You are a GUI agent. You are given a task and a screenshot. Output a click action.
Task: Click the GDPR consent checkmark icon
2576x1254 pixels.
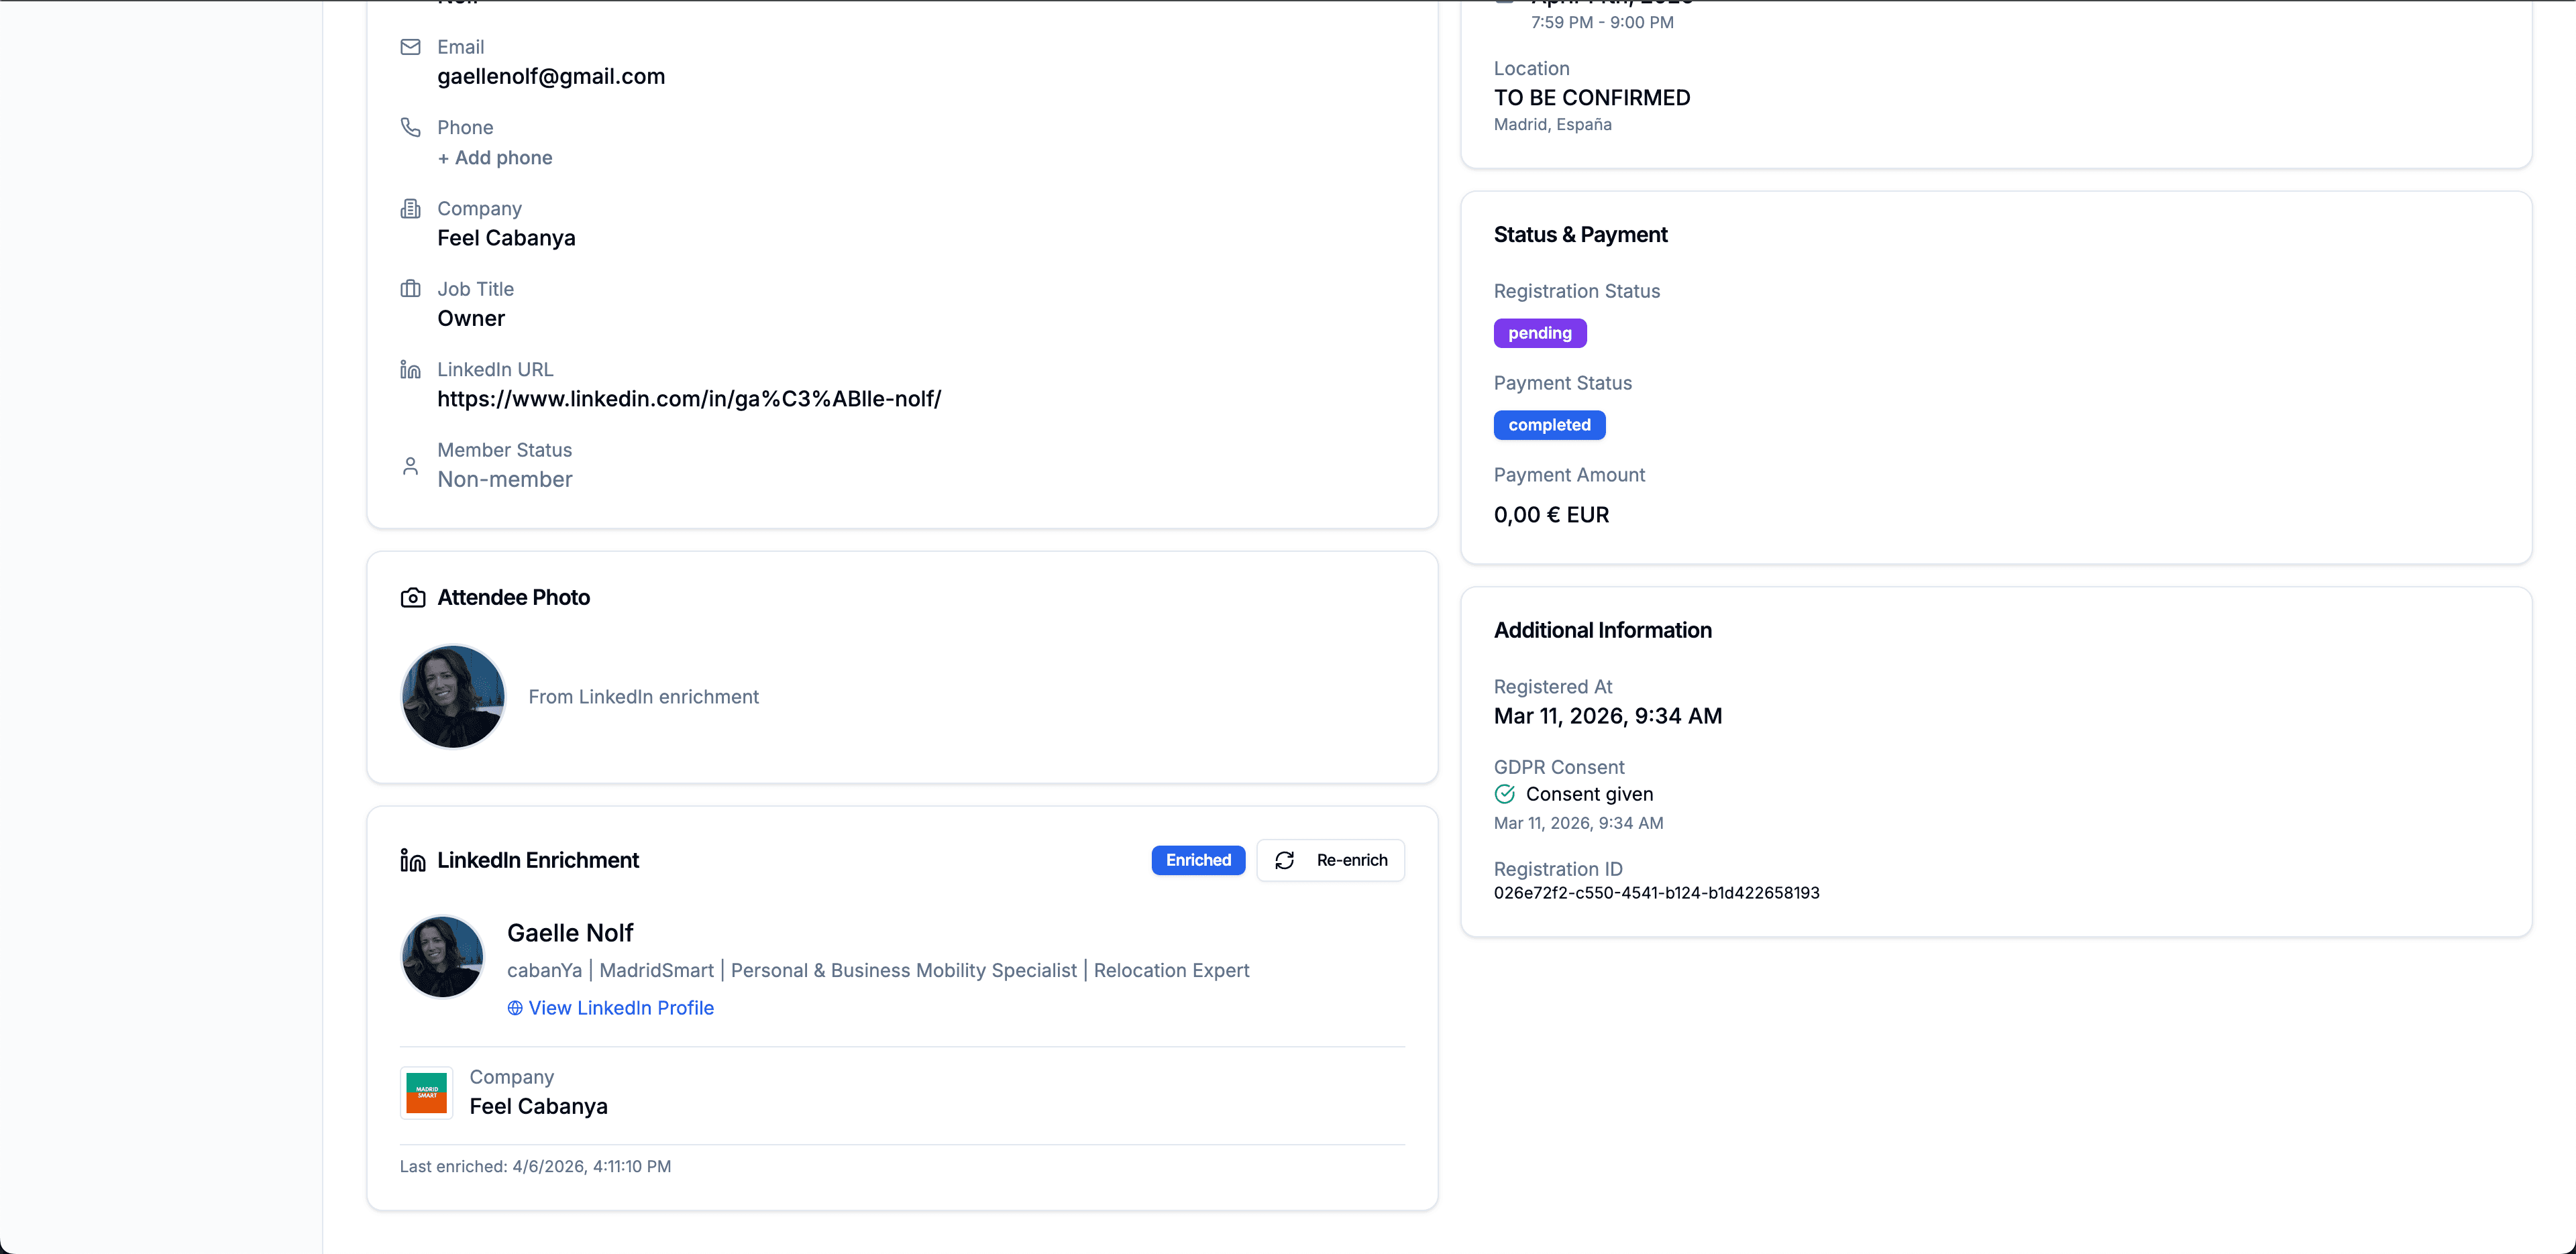coord(1505,794)
